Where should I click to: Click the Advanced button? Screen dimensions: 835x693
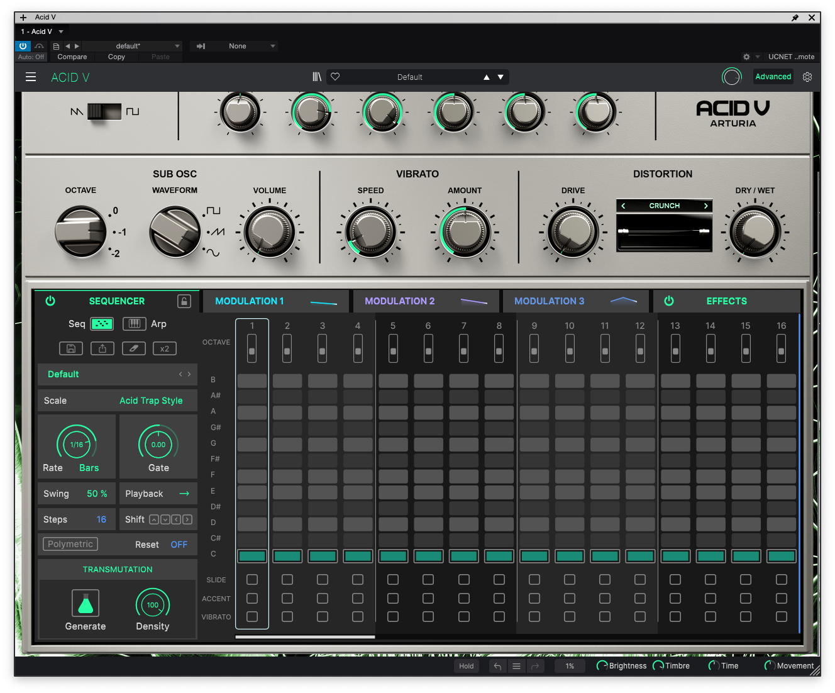pos(773,77)
